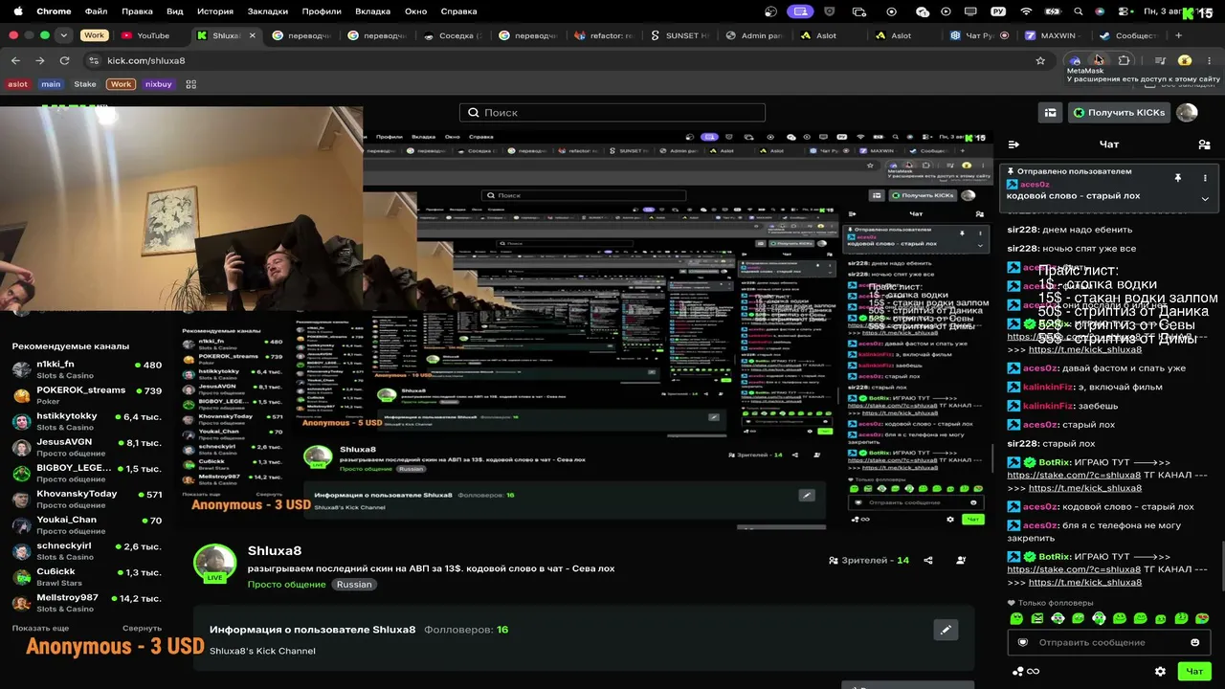Open the Chrome Extensions puzzle icon
This screenshot has height=689, width=1225.
1125,60
